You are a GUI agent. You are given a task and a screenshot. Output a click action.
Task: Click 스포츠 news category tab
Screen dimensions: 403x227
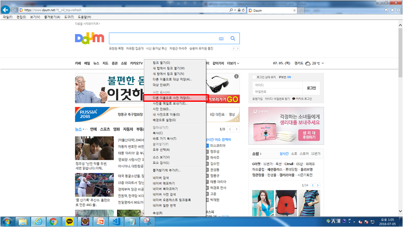click(105, 129)
